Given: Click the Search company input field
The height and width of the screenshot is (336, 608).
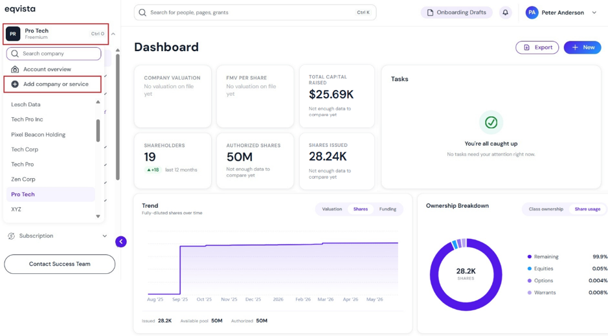Looking at the screenshot, I should click(x=54, y=54).
